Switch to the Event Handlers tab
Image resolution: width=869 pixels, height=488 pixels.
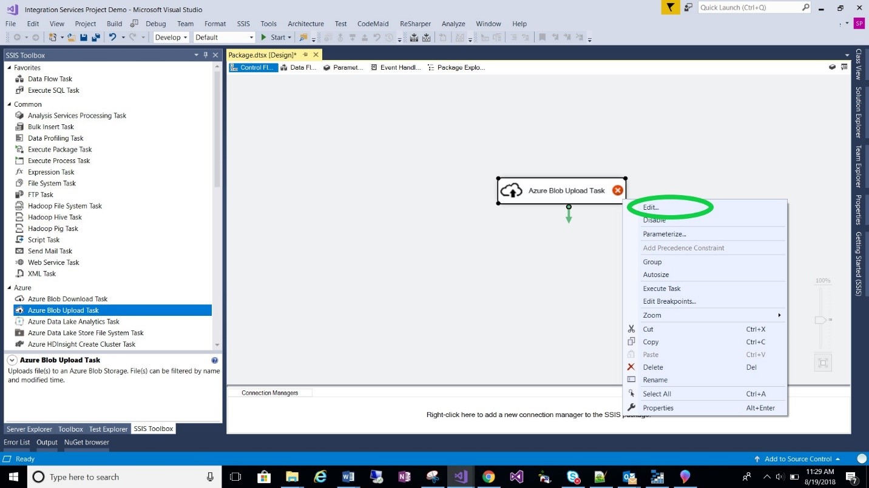coord(395,67)
